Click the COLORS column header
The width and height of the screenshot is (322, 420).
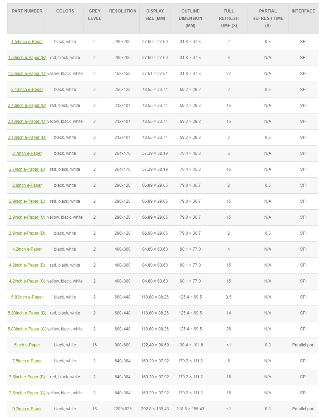tap(65, 11)
